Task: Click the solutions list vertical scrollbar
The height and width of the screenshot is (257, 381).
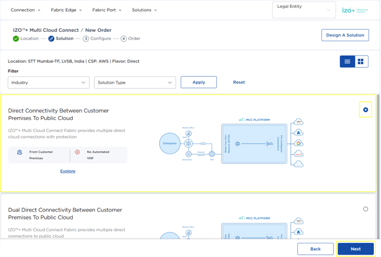Action: (x=378, y=167)
